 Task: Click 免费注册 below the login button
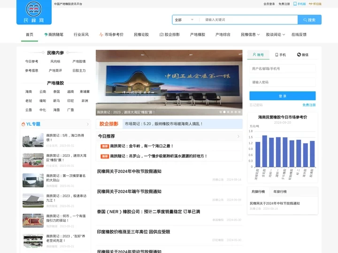[309, 105]
